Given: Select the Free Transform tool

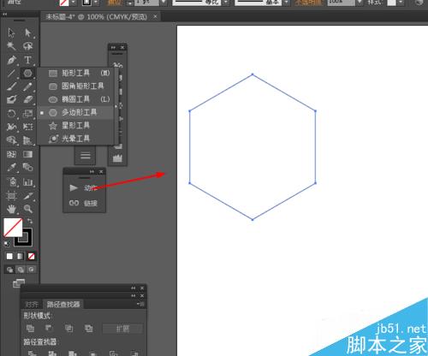Looking at the screenshot, I should point(27,127).
